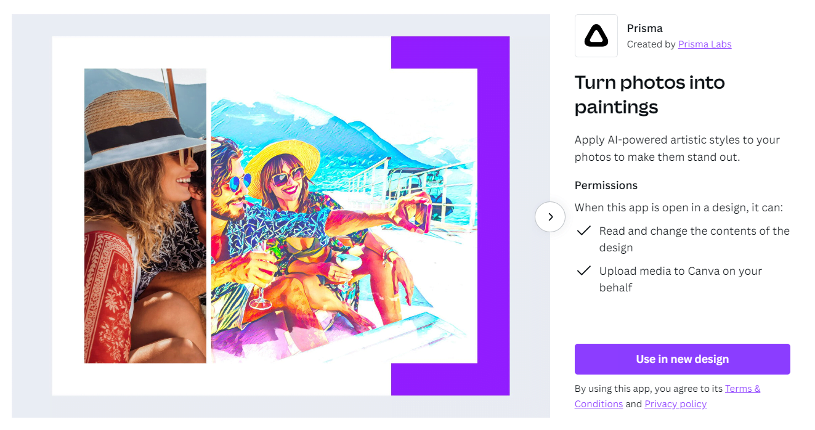815x430 pixels.
Task: Switch to the 'Turn photos into paintings' overview
Action: [x=649, y=94]
